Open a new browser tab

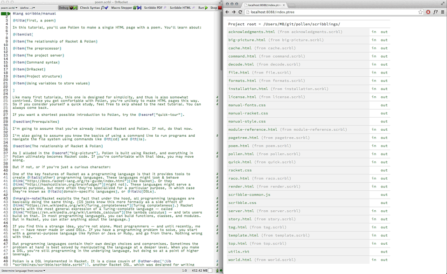coord(293,5)
